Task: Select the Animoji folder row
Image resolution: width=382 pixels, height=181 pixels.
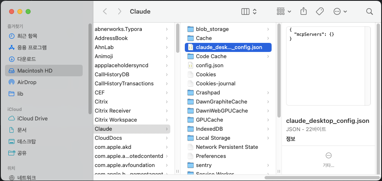Action: tap(132, 56)
